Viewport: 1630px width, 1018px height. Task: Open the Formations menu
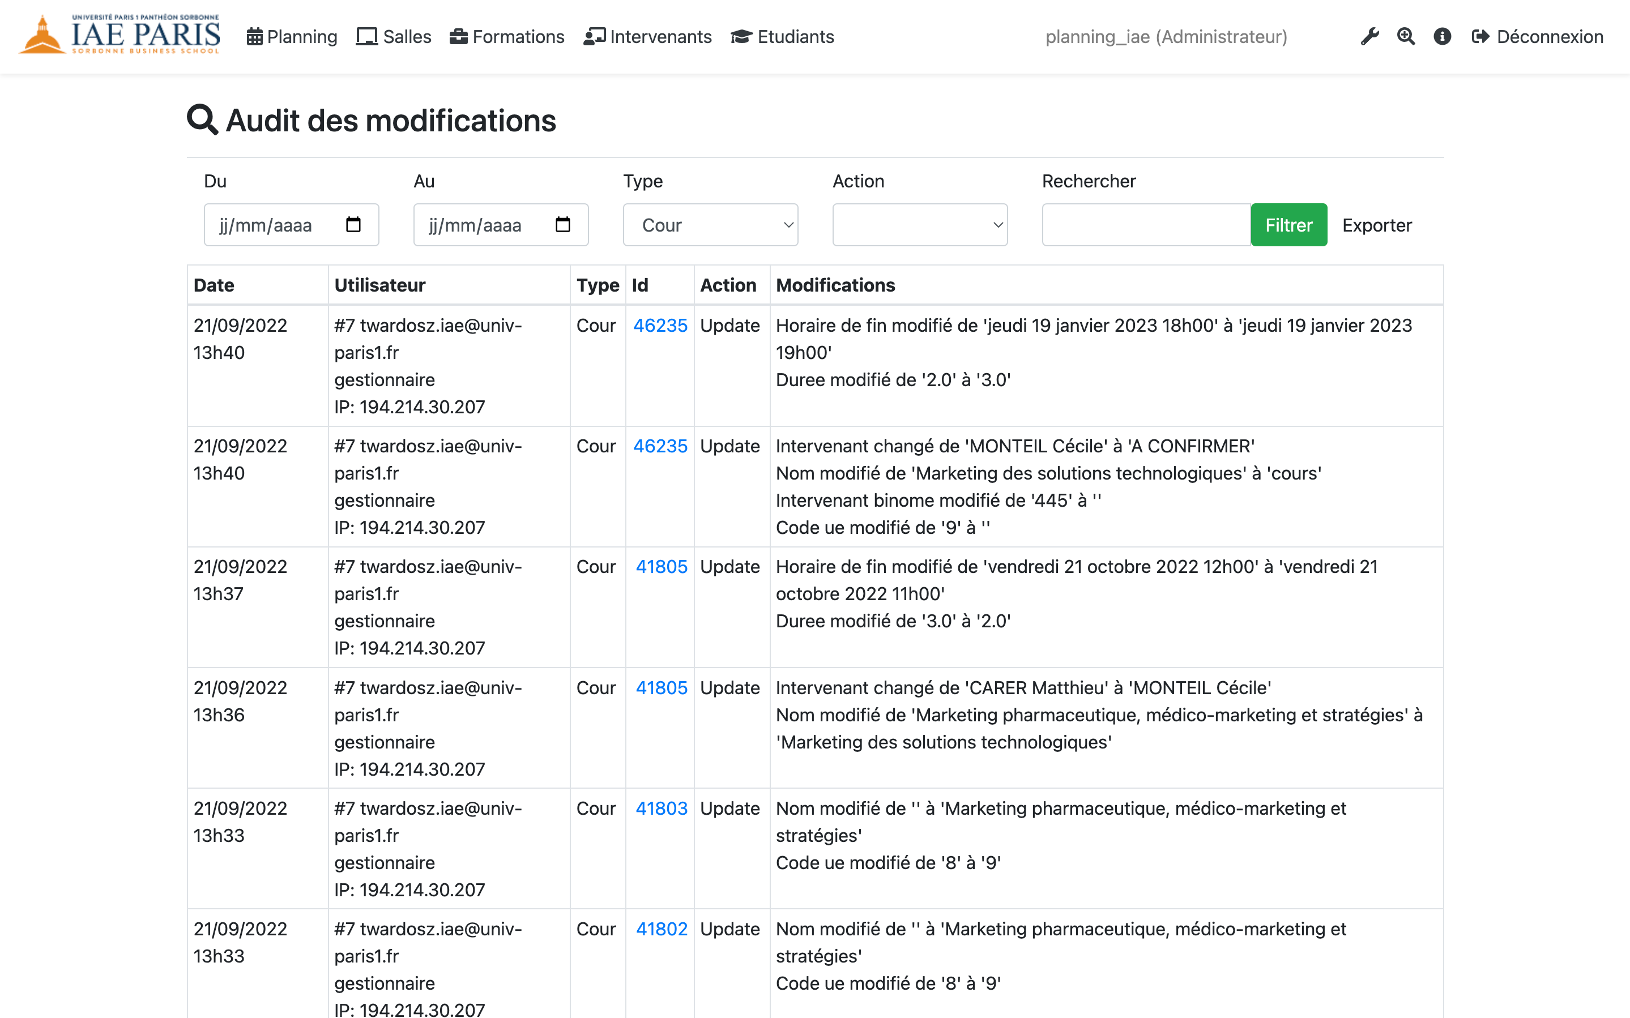point(507,36)
